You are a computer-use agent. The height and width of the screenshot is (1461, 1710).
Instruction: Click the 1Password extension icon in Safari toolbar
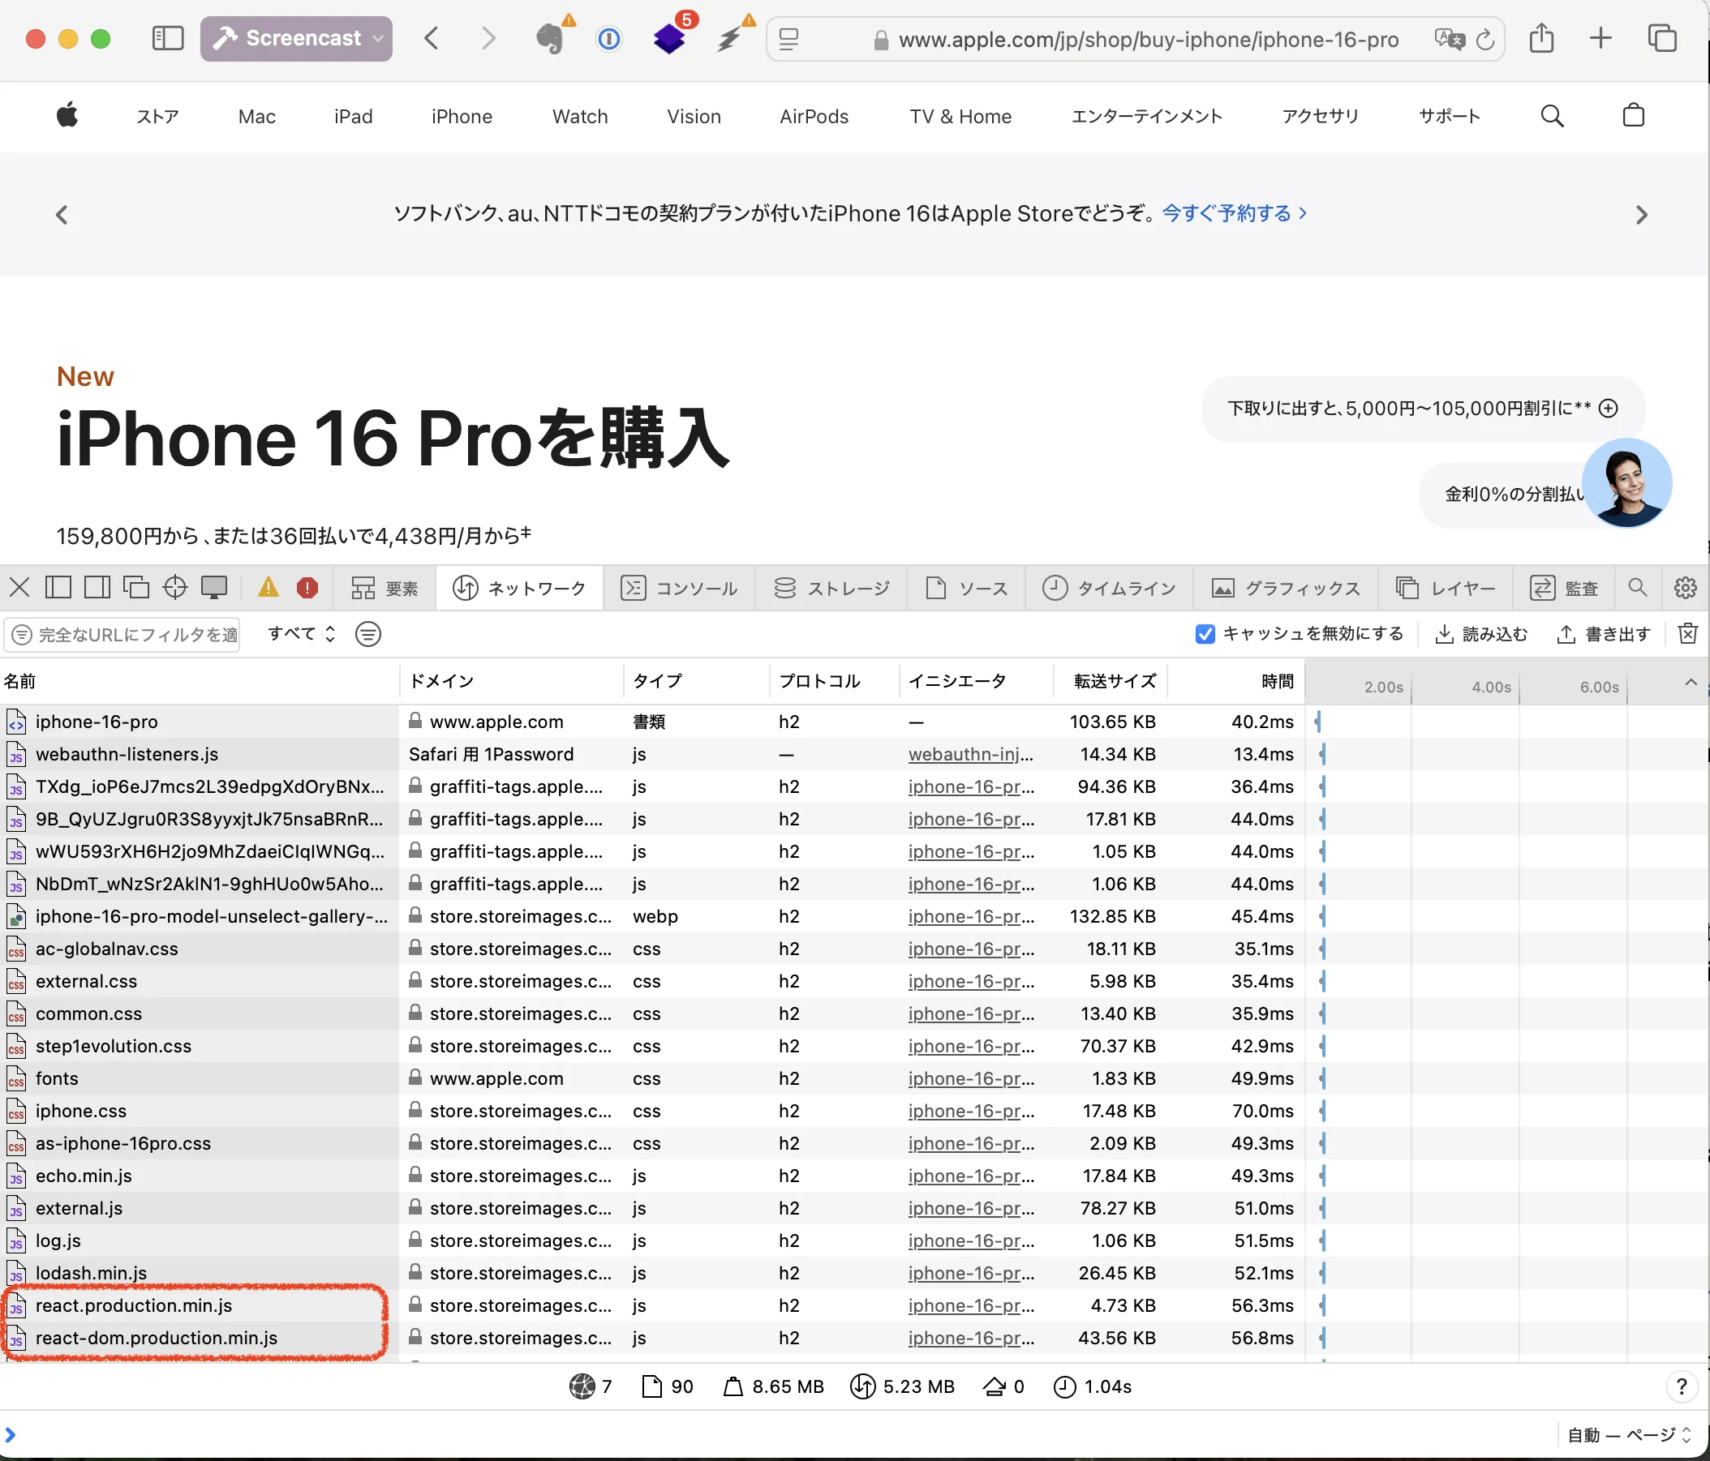[x=608, y=38]
